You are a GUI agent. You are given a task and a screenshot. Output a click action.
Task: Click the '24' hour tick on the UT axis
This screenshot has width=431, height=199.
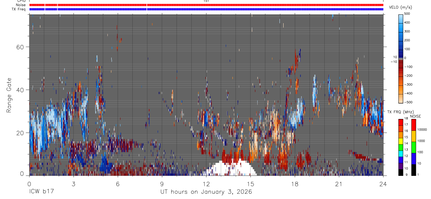click(x=383, y=184)
